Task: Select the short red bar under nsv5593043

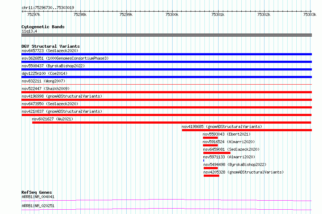Action: tap(210, 138)
